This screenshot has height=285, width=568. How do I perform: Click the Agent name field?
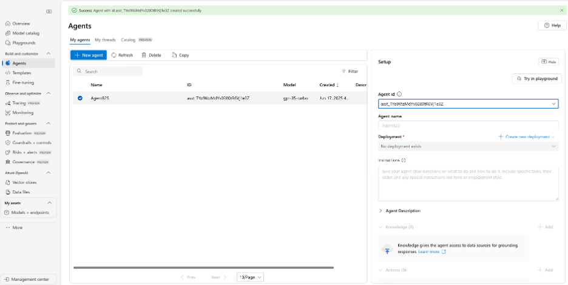pos(468,126)
